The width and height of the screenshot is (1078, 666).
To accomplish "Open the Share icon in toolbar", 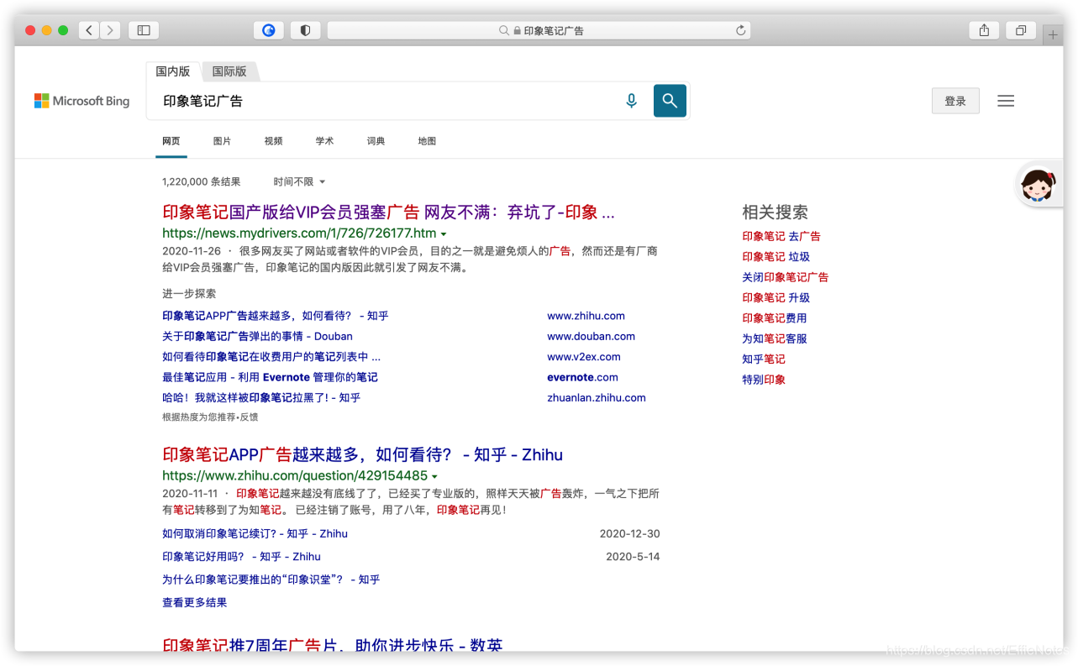I will 984,30.
